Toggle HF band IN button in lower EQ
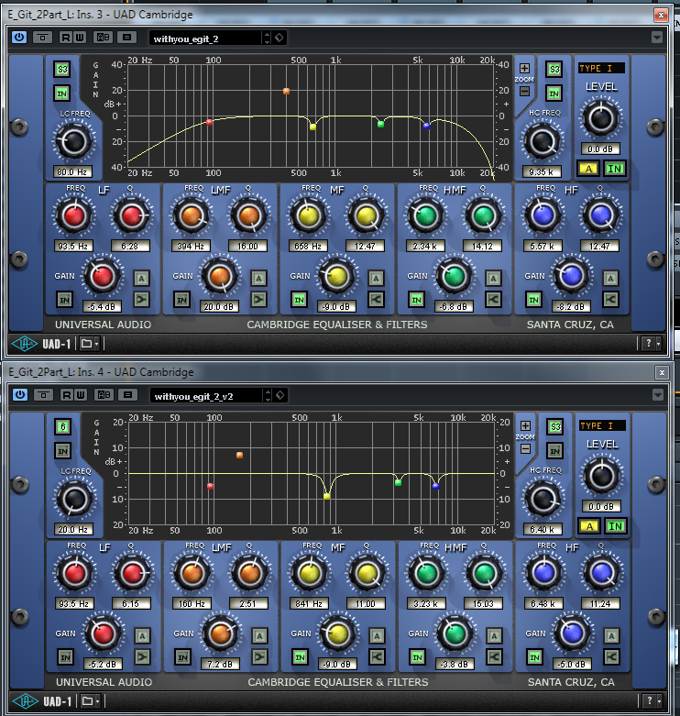The height and width of the screenshot is (716, 680). (535, 657)
